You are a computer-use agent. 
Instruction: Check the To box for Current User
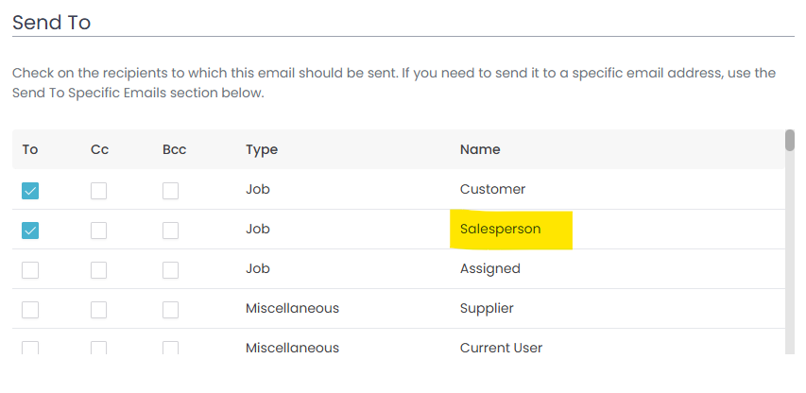point(30,348)
